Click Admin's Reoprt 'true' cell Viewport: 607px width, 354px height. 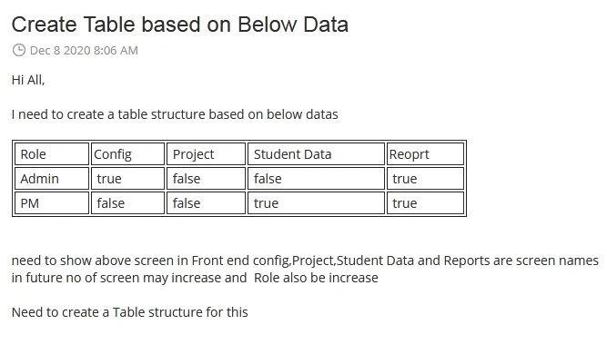pos(425,178)
